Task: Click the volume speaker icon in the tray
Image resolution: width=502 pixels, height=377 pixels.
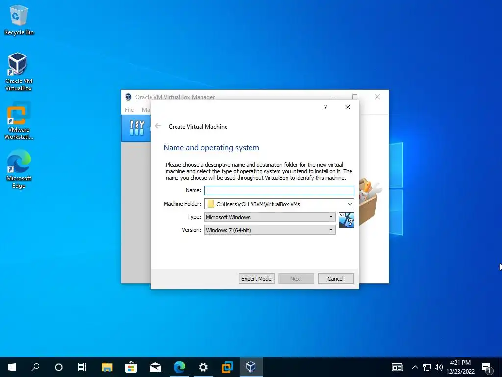Action: 439,367
